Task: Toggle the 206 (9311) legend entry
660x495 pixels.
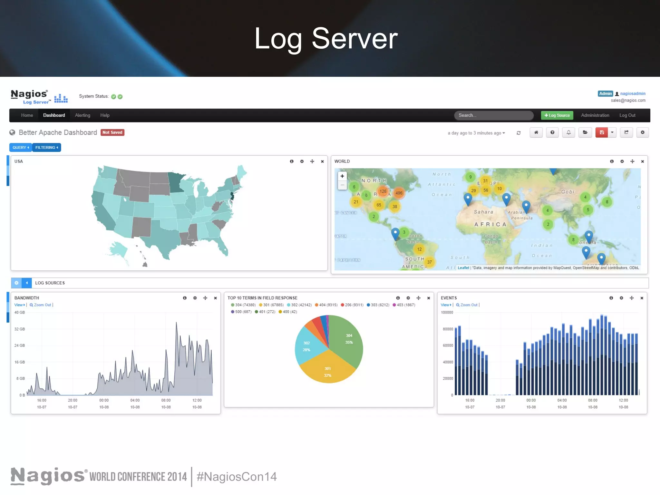Action: coord(352,305)
